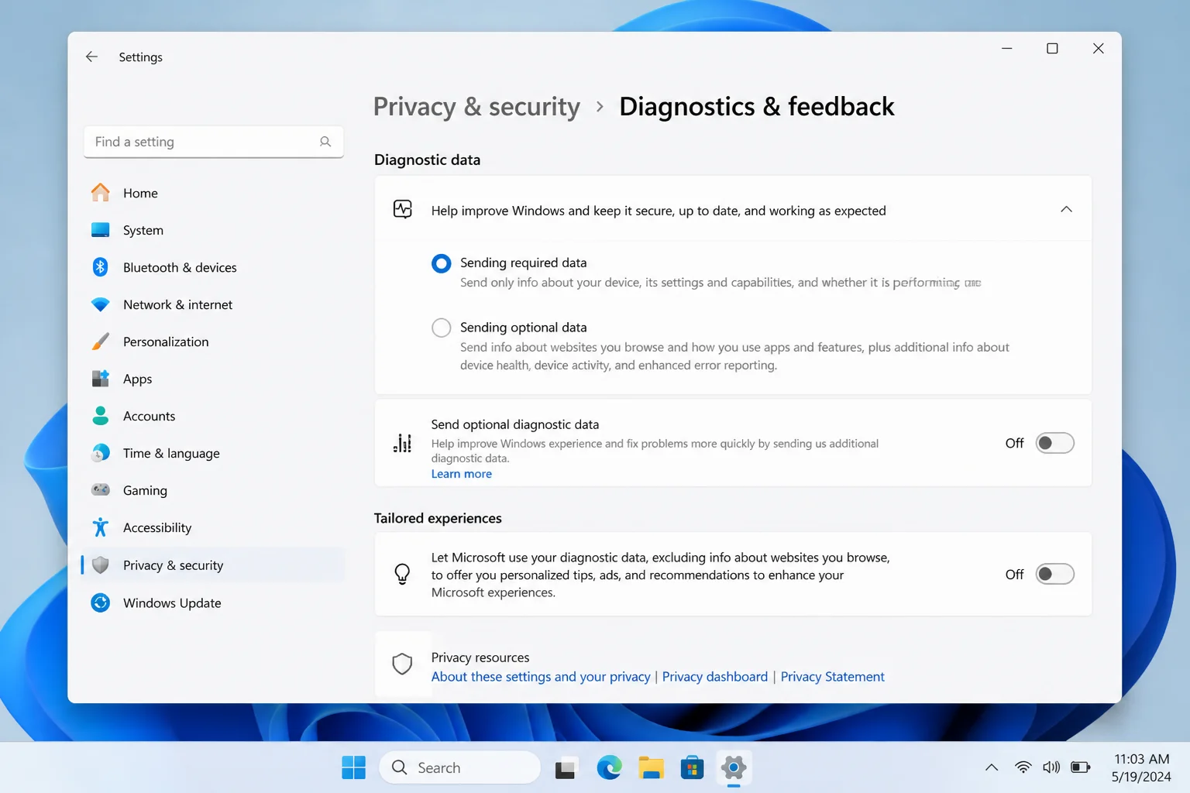Click the Apps icon in sidebar

(100, 379)
